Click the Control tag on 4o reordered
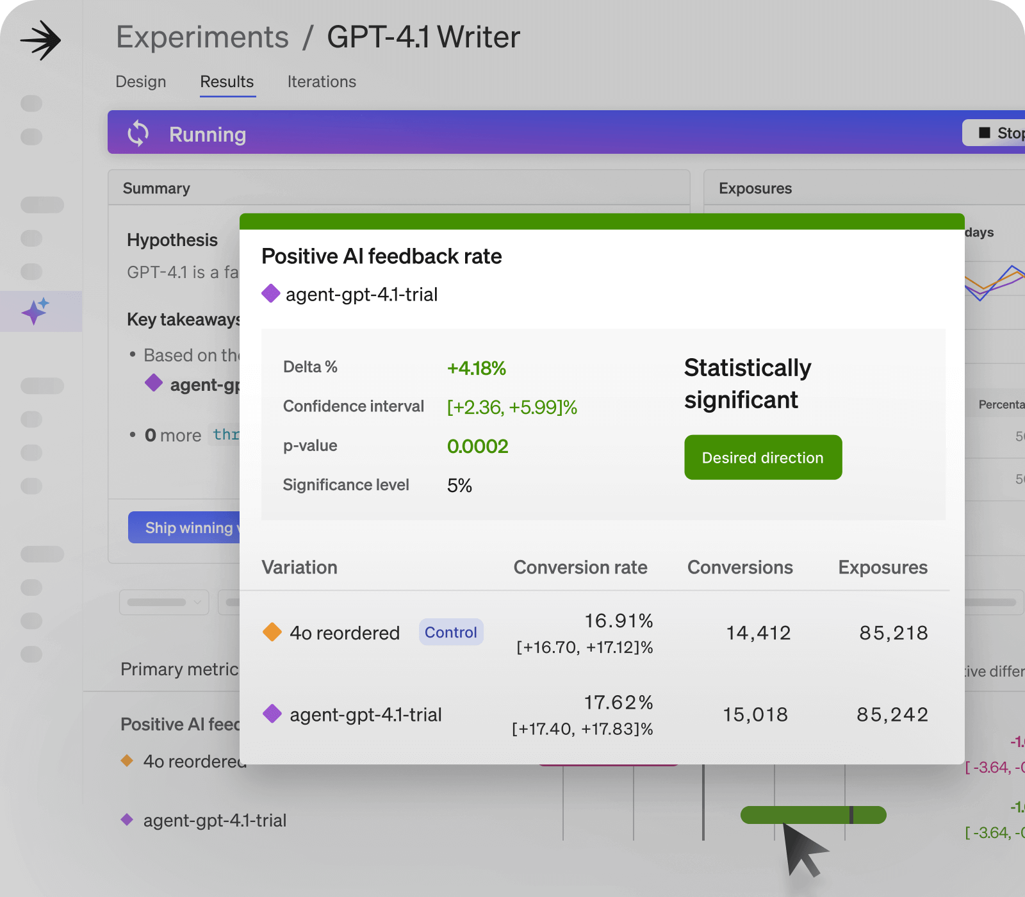This screenshot has width=1025, height=897. [x=451, y=632]
